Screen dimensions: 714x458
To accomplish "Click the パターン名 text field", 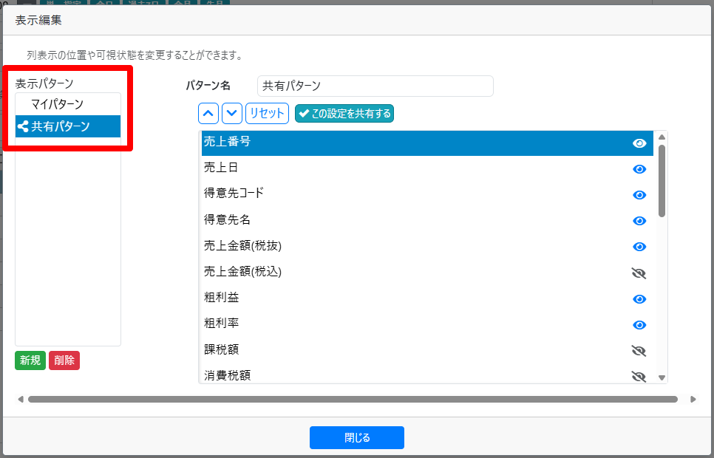I will (x=375, y=86).
